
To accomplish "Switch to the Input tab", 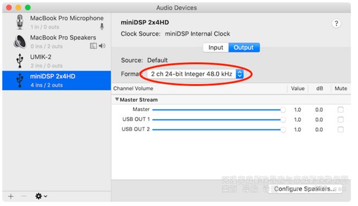I will 215,47.
